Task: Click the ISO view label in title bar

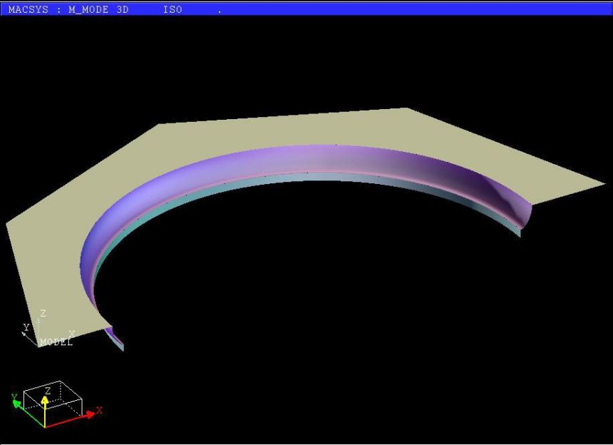Action: [x=172, y=10]
